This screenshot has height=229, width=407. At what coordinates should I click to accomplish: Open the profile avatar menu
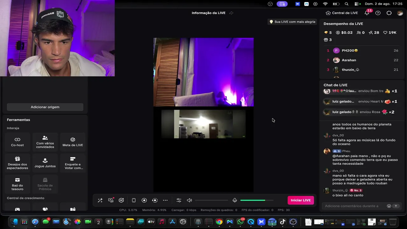point(400,13)
